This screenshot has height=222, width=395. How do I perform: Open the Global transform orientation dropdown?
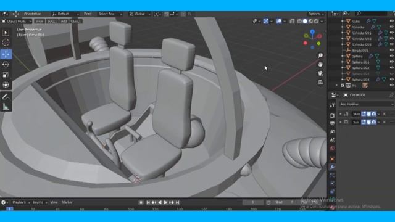click(x=140, y=14)
